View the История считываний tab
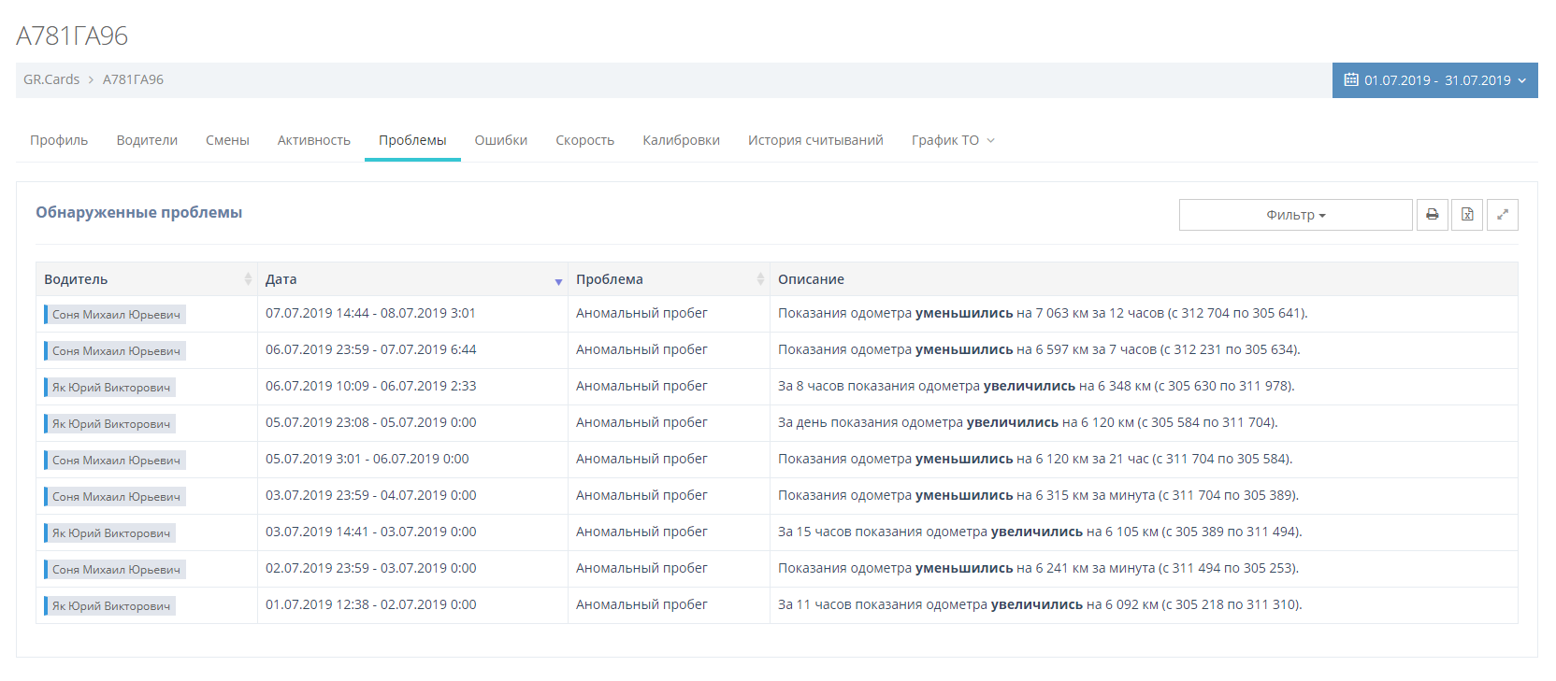Image resolution: width=1556 pixels, height=681 pixels. pyautogui.click(x=814, y=140)
